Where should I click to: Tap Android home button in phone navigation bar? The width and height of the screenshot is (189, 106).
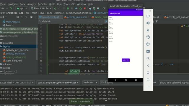tap(126, 80)
